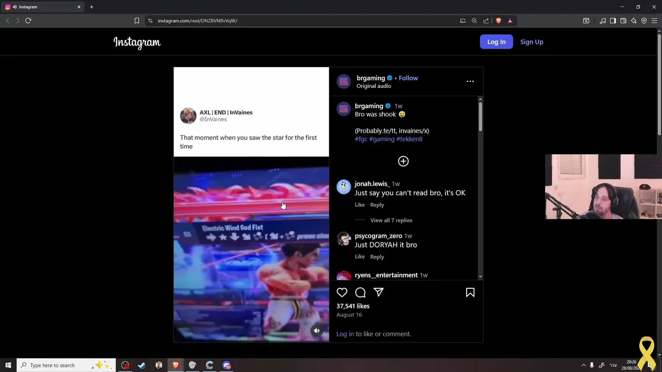This screenshot has height=372, width=662.
Task: Go back using browser back arrow
Action: [x=7, y=21]
